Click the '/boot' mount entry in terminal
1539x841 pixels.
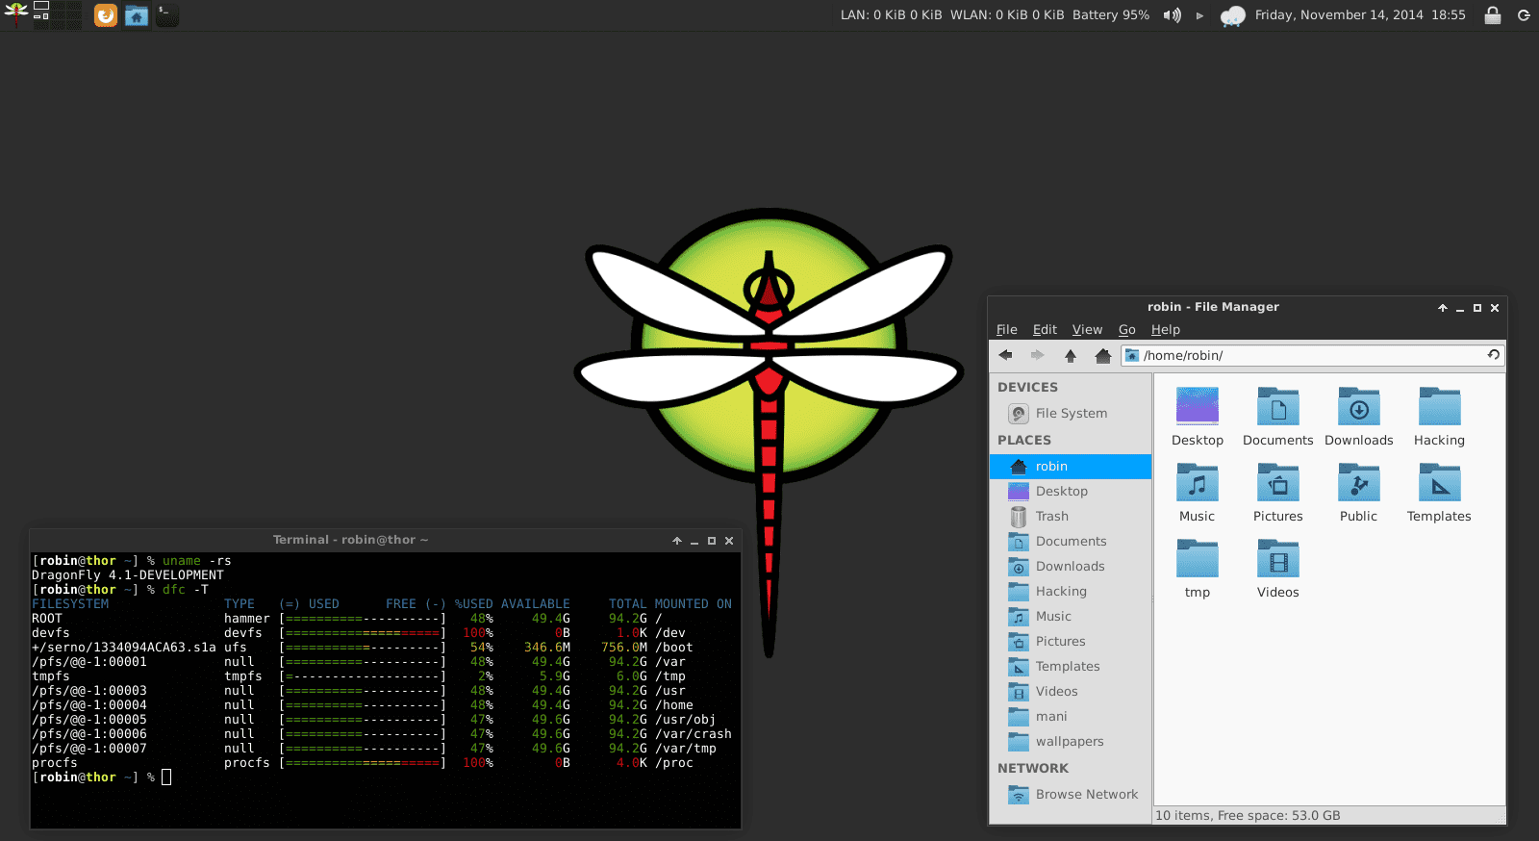[x=674, y=648]
